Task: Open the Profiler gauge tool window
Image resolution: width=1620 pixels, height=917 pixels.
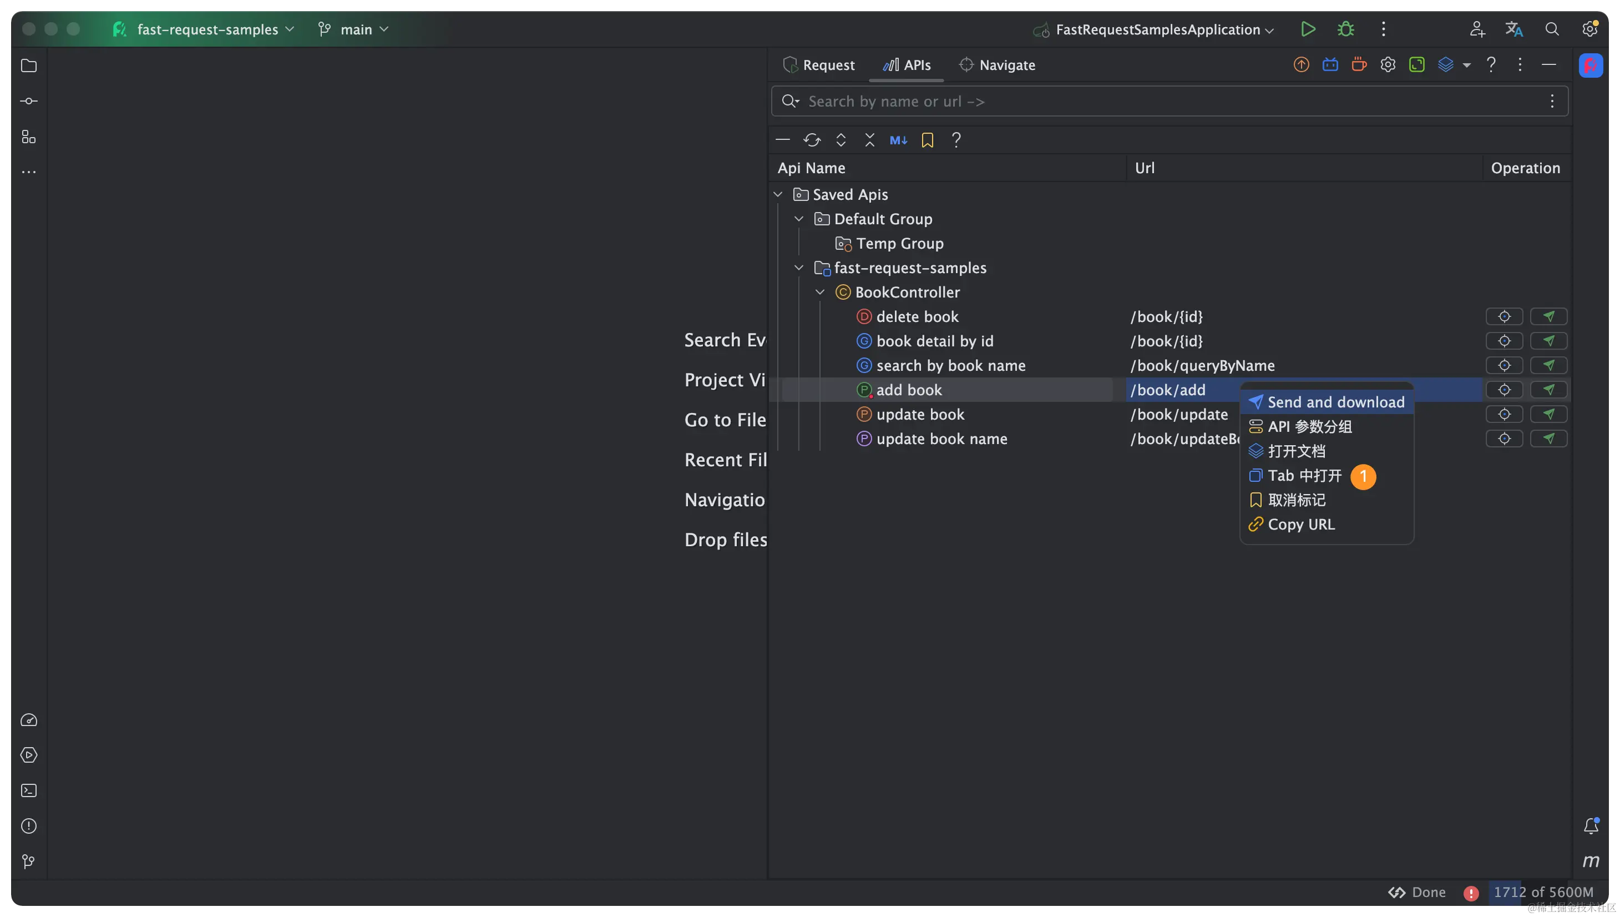Action: [x=29, y=720]
